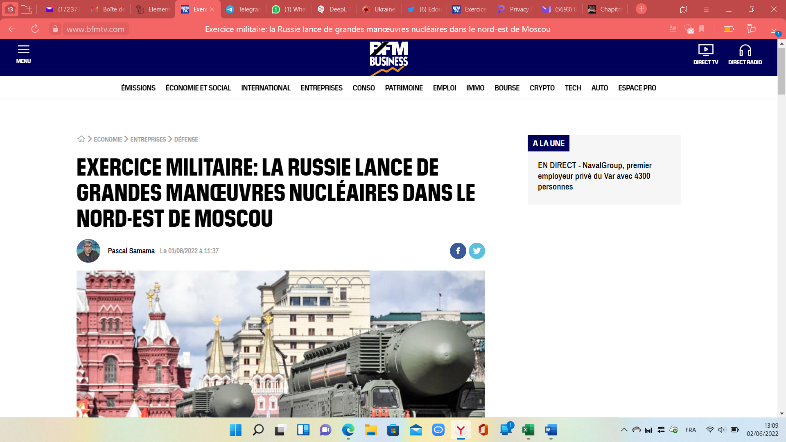Click the home breadcrumb icon

click(x=81, y=139)
